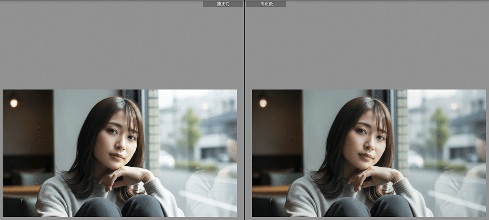
Task: Click the glowing lamp in the after photo
Action: click(263, 103)
